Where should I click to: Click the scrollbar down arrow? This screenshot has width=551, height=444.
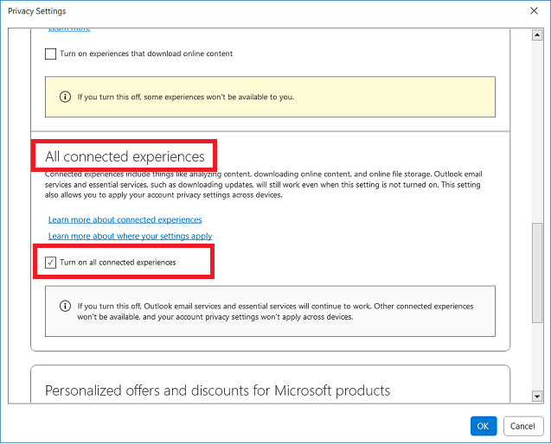coord(537,396)
